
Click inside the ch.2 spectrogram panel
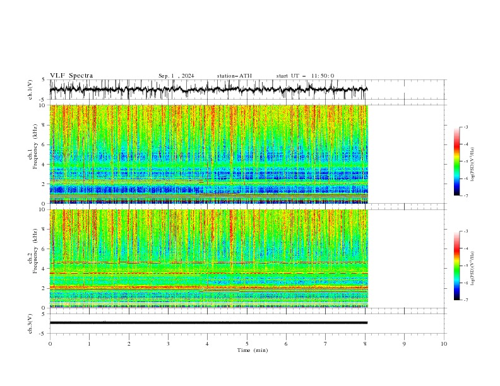pos(208,259)
